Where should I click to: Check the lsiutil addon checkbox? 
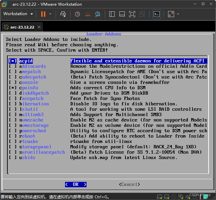tap(13, 109)
